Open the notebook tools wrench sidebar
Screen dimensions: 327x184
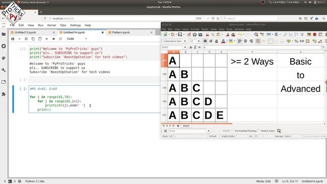(x=4, y=70)
